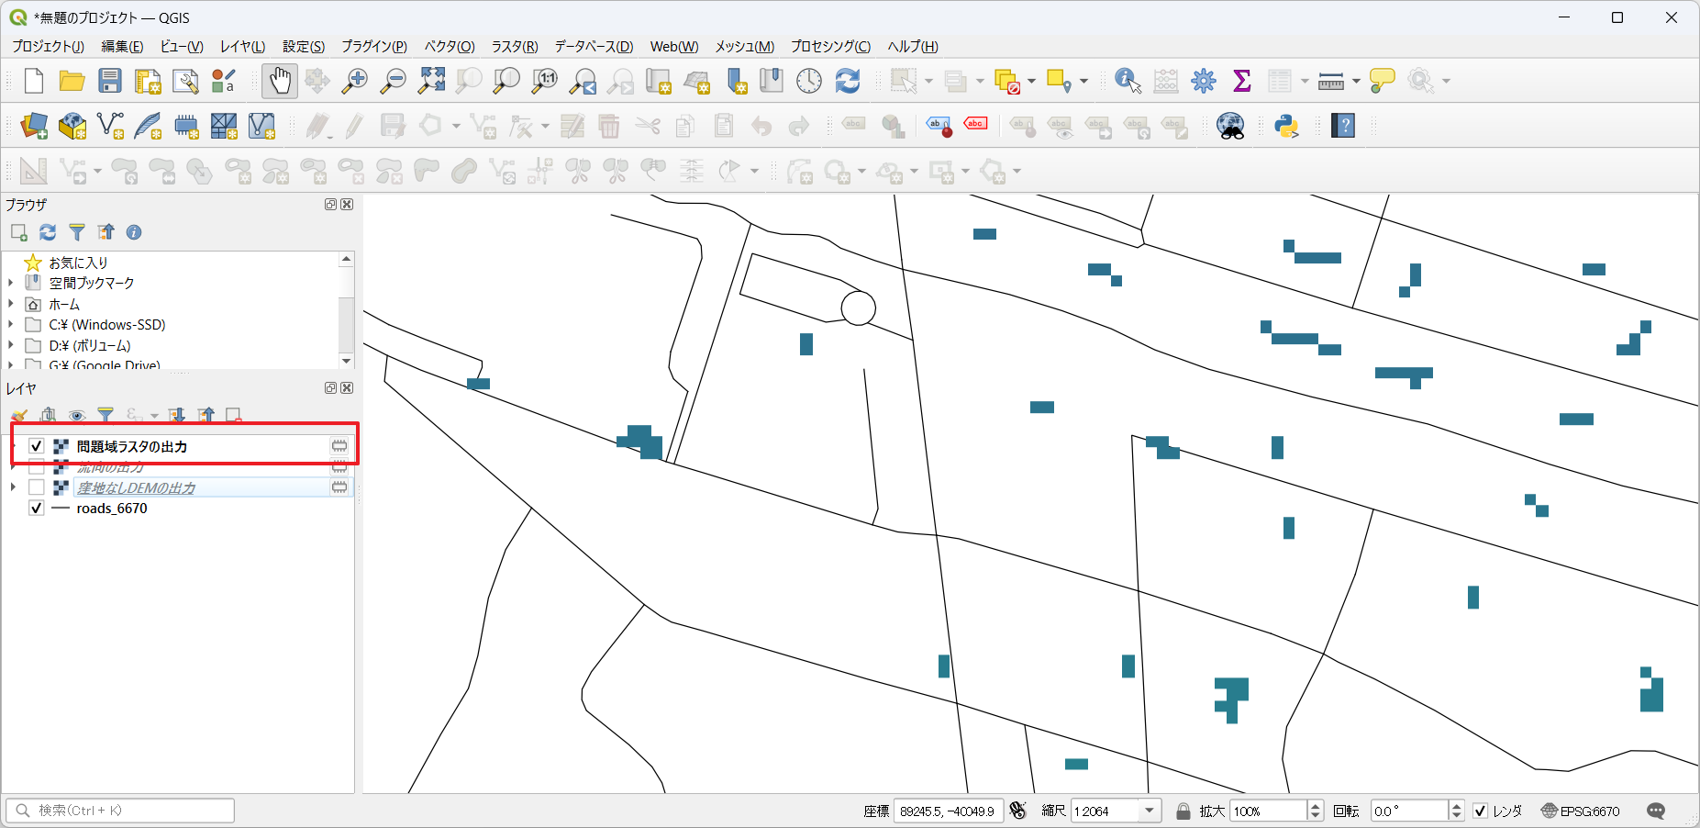Image resolution: width=1700 pixels, height=828 pixels.
Task: Expand the D:¥ (ボリューム) drive node
Action: click(11, 345)
